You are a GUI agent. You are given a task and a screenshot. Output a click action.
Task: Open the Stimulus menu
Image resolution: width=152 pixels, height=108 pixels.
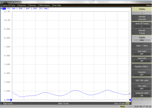click(32, 5)
